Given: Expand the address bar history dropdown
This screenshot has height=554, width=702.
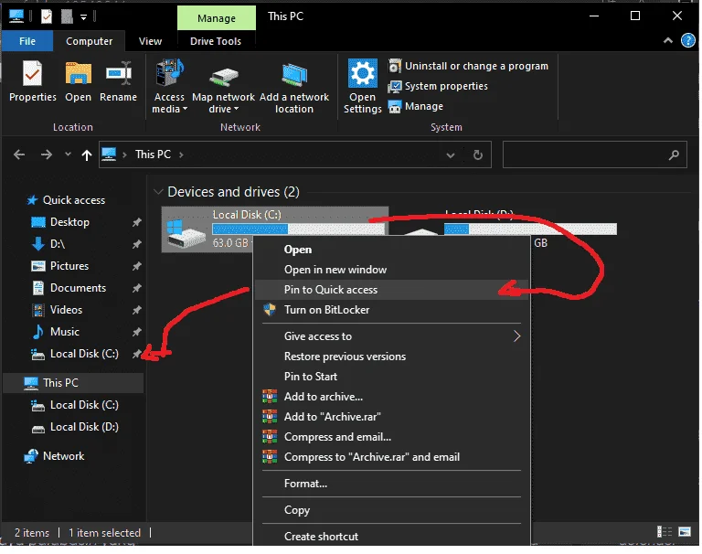Looking at the screenshot, I should coord(451,155).
